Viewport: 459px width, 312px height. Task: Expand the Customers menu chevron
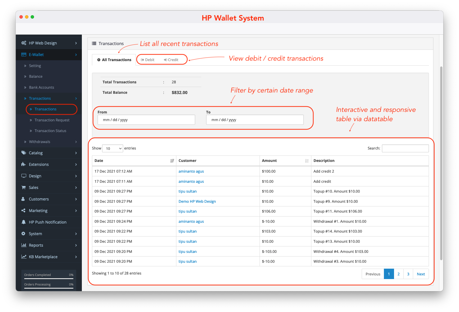(76, 199)
